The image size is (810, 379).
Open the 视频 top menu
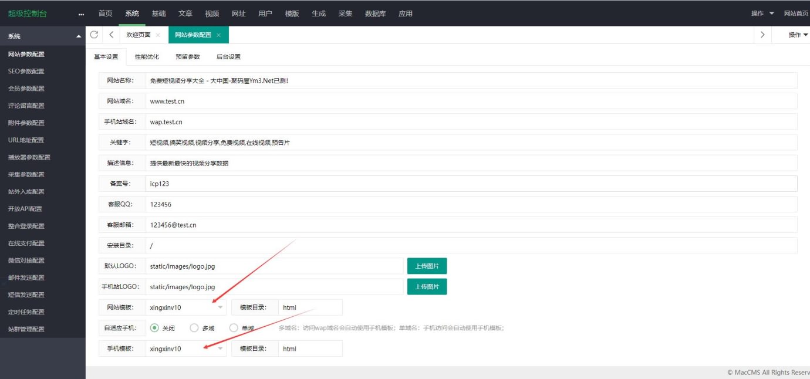[x=212, y=13]
